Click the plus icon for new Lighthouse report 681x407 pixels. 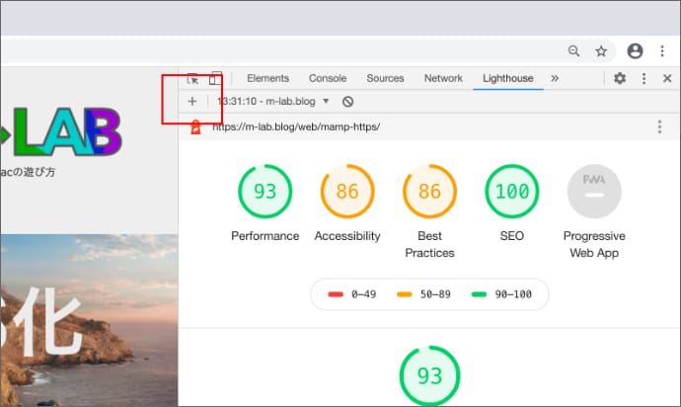pyautogui.click(x=192, y=102)
